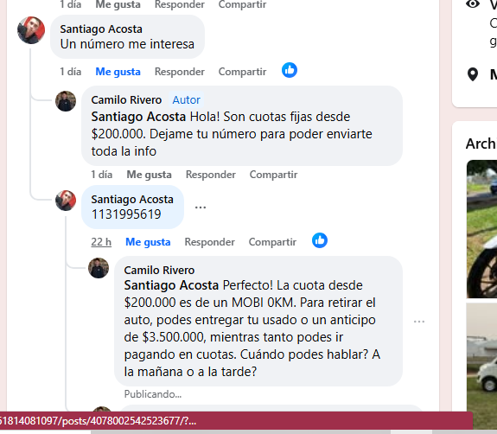Click Responder under the phone number comment
Image resolution: width=497 pixels, height=434 pixels.
pyautogui.click(x=209, y=242)
